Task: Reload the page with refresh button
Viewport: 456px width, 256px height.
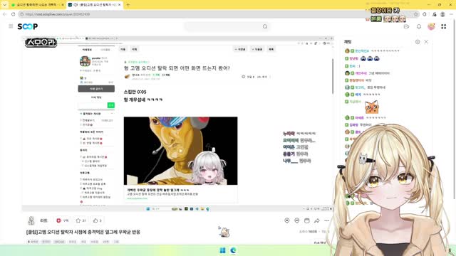Action: (x=13, y=14)
